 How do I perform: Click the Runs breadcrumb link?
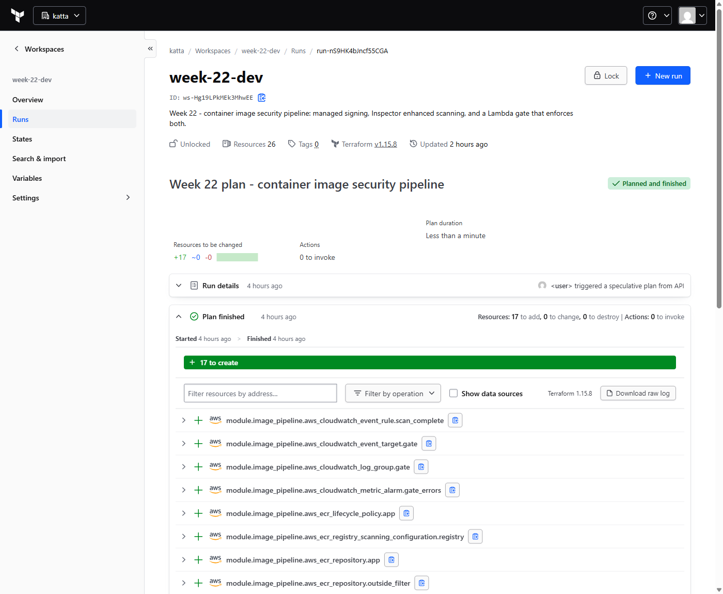click(298, 51)
